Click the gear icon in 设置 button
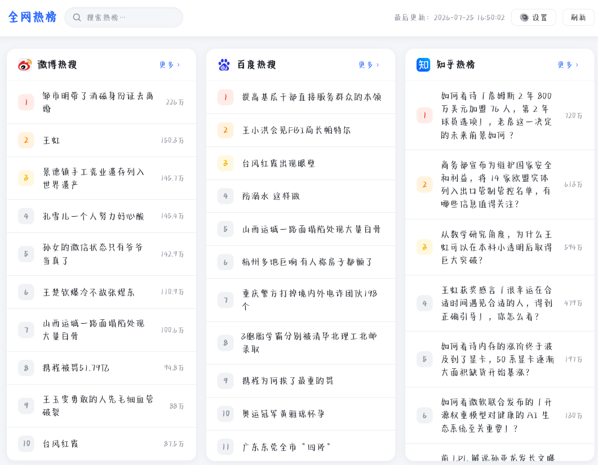598x465 pixels. tap(524, 17)
